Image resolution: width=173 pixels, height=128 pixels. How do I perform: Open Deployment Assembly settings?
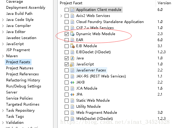(x=25, y=8)
